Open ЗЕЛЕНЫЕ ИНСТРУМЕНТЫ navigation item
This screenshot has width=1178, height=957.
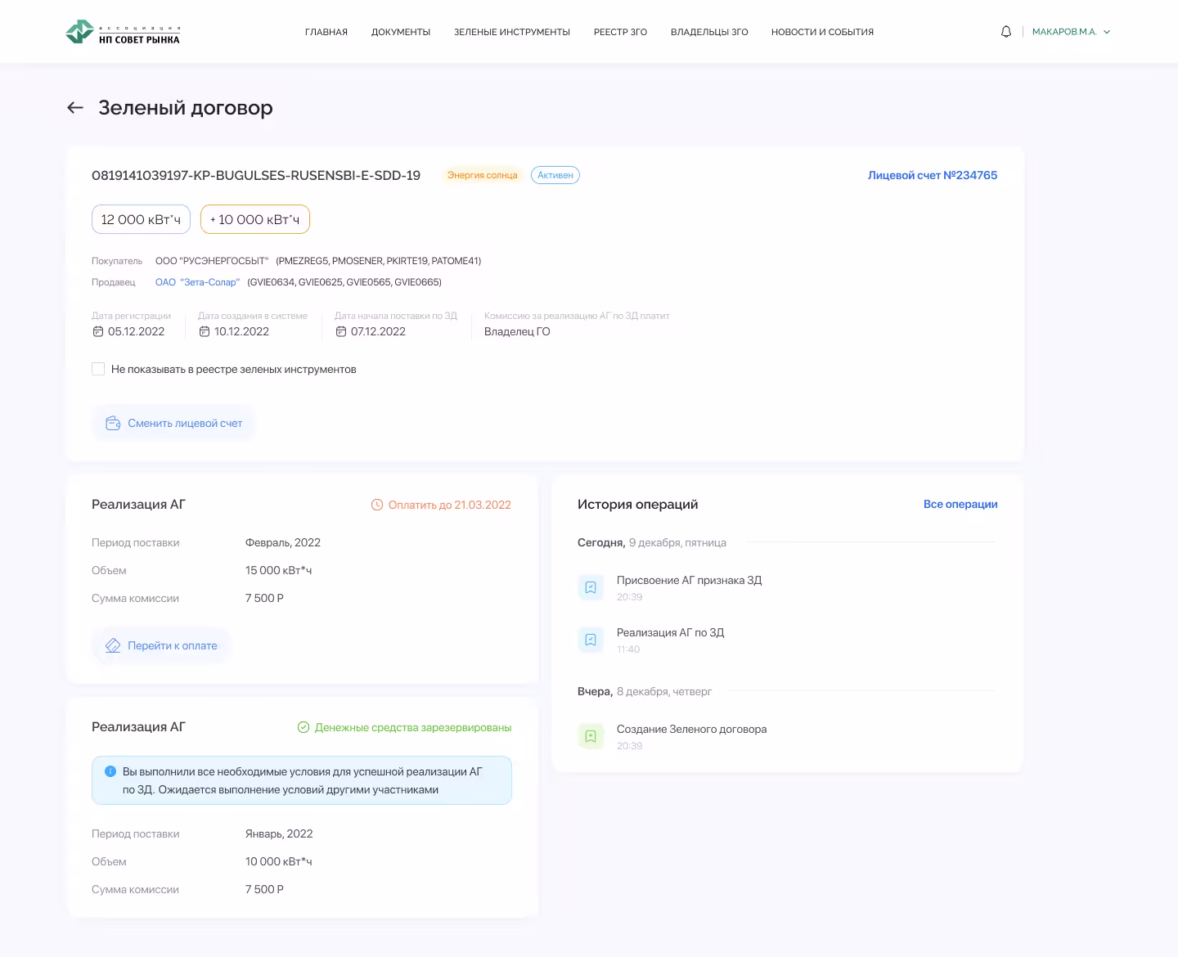coord(512,32)
